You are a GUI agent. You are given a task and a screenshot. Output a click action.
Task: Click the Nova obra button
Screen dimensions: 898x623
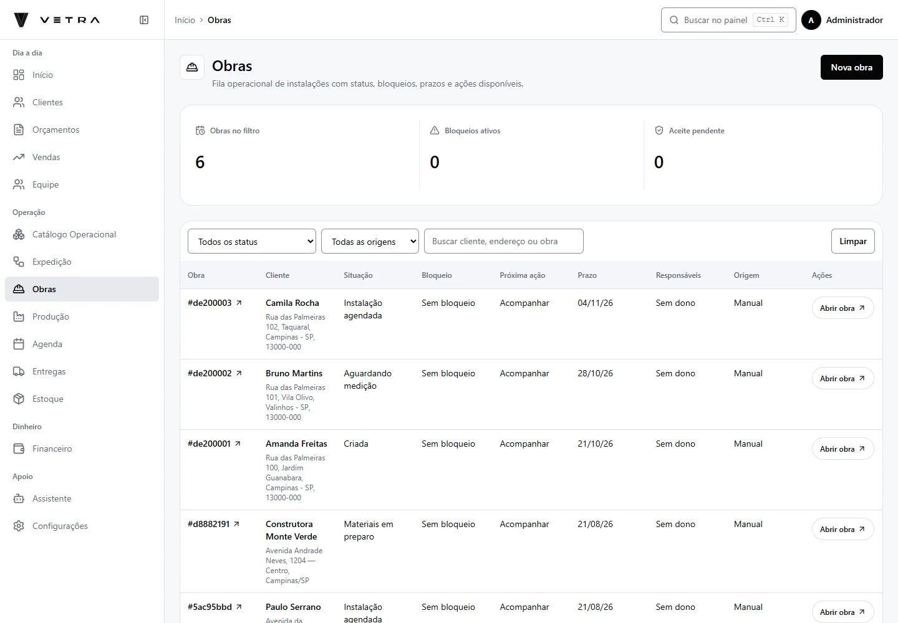(x=851, y=67)
